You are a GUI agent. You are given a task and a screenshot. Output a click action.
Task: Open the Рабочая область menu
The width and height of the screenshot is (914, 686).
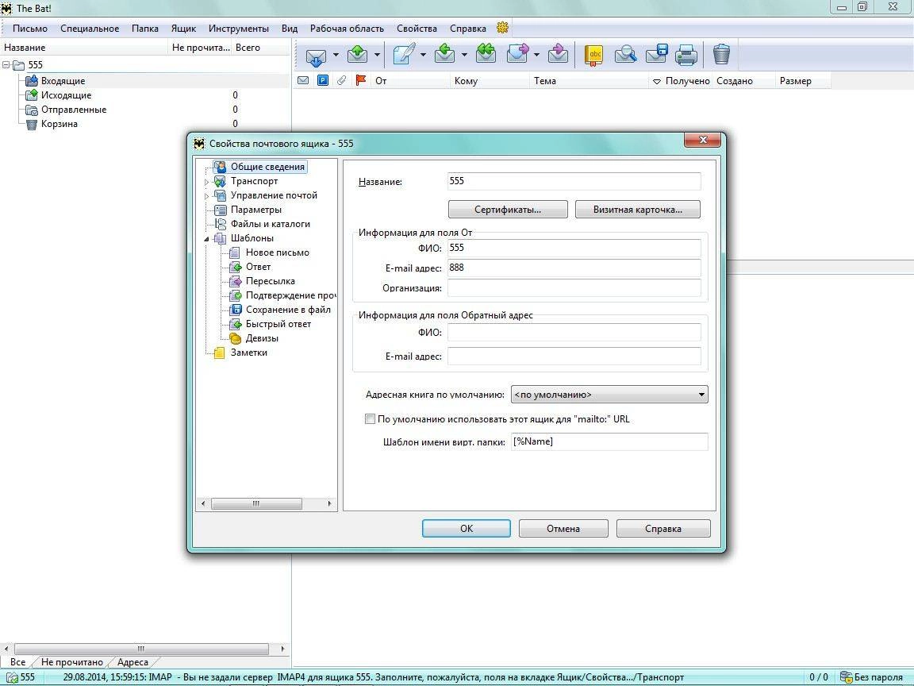click(347, 28)
